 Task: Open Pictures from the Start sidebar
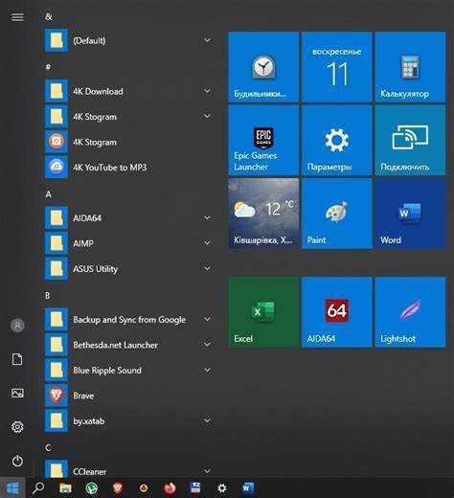(x=17, y=393)
